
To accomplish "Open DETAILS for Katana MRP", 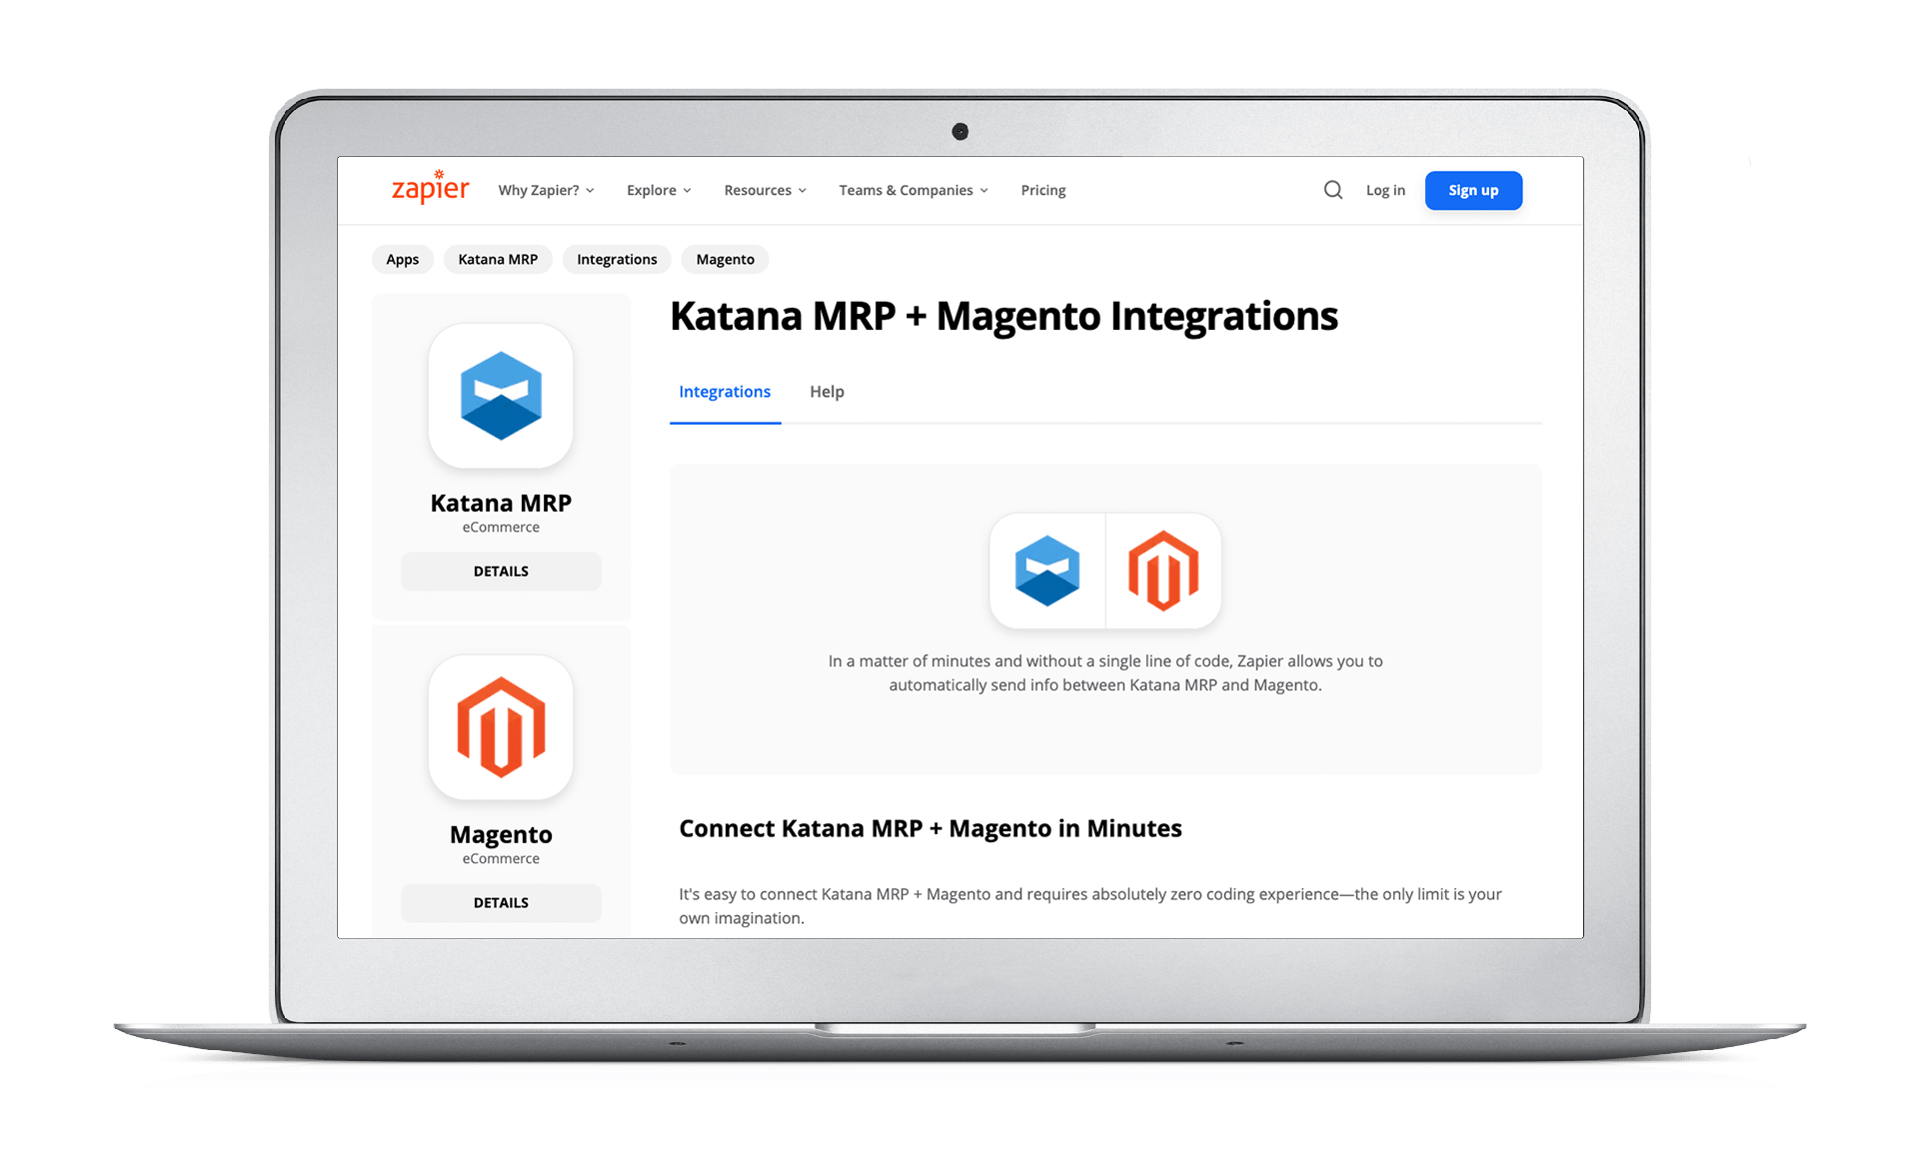I will [501, 571].
